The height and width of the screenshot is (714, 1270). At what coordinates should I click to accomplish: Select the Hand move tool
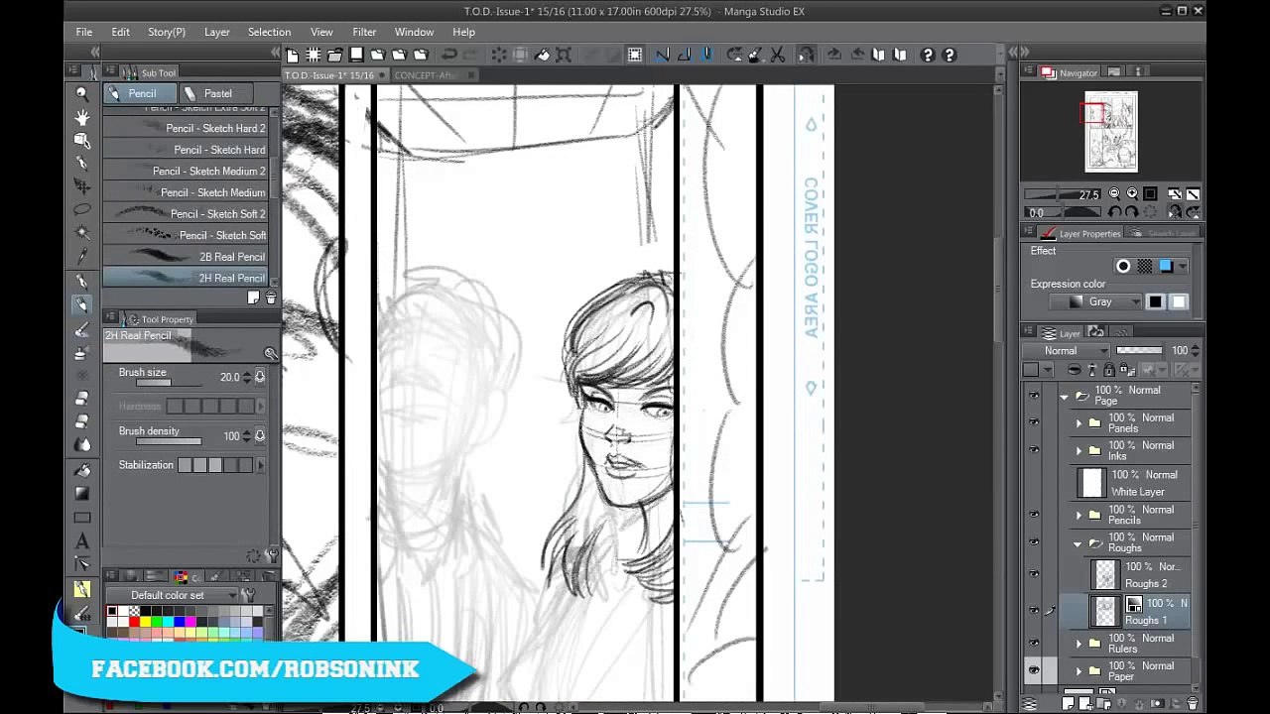pyautogui.click(x=82, y=117)
